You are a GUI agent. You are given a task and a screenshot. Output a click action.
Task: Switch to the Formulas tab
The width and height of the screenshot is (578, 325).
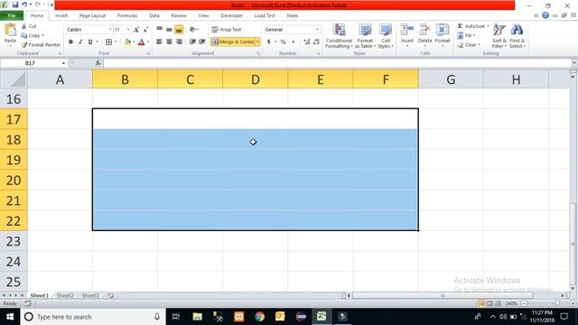tap(127, 15)
